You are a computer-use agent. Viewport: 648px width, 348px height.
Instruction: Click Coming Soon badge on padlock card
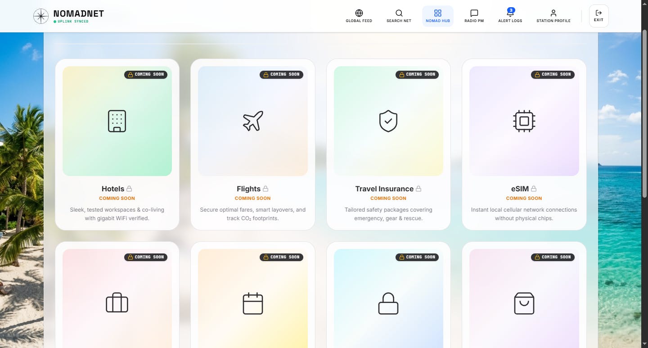pyautogui.click(x=417, y=257)
